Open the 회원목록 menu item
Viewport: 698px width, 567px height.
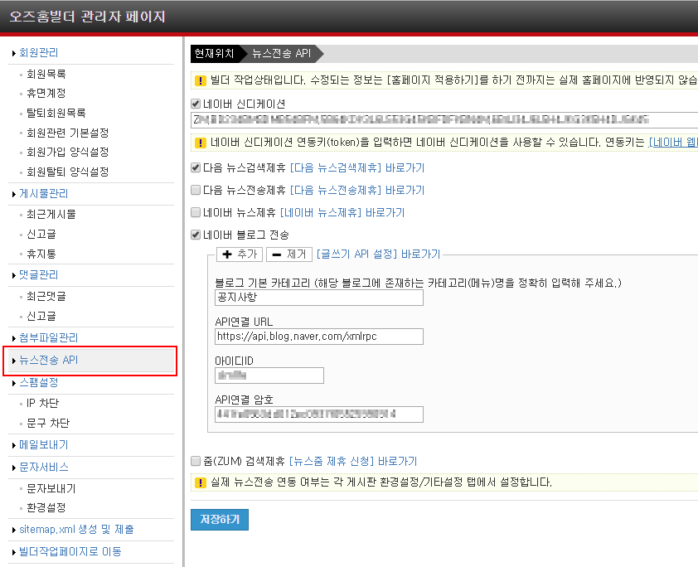tap(46, 74)
